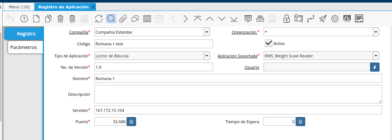Click the grayed Print icon
Image resolution: width=392 pixels, height=140 pixels.
(272, 19)
